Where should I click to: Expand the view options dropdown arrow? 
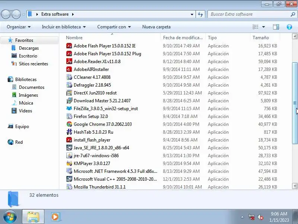point(263,27)
